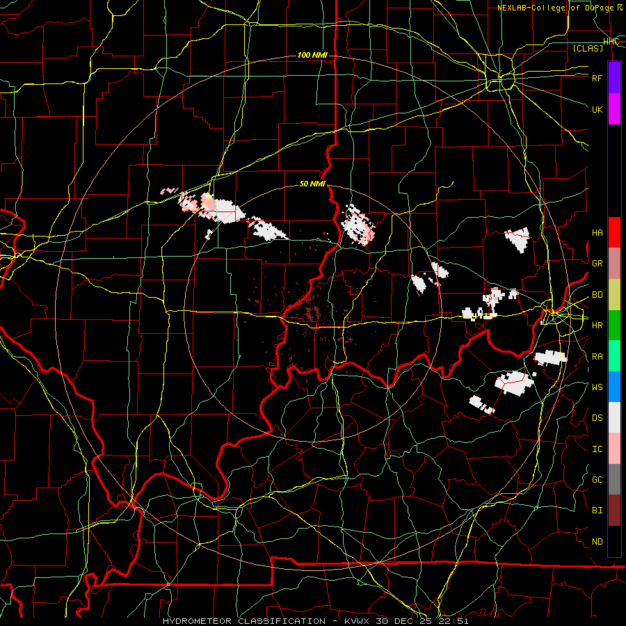Click the '[CLAS]' units label
Image resolution: width=626 pixels, height=626 pixels.
point(588,49)
